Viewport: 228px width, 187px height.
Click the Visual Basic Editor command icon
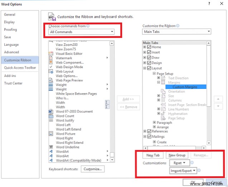click(x=51, y=53)
